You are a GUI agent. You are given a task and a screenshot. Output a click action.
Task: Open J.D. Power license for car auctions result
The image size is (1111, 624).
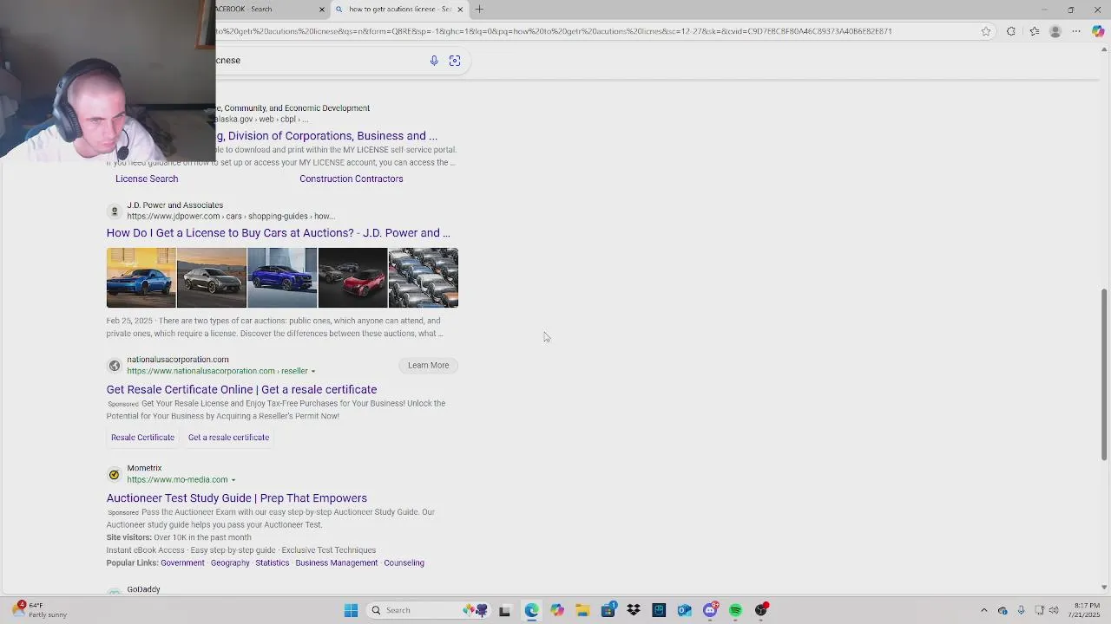[279, 233]
